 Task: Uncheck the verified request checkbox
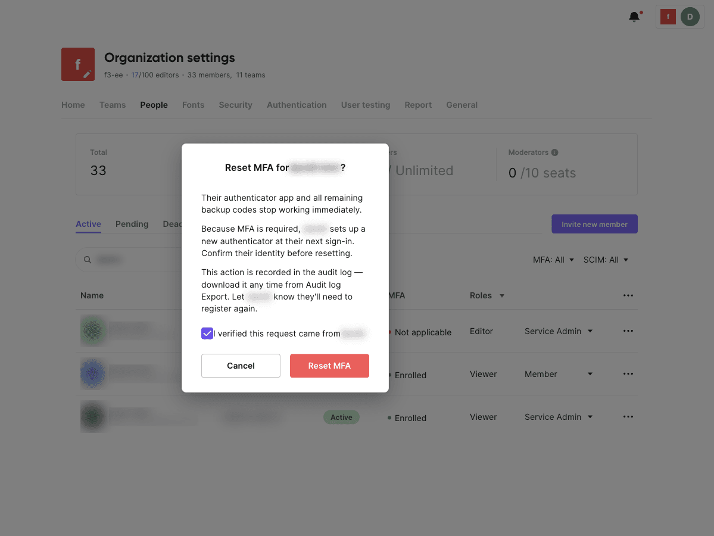[207, 334]
